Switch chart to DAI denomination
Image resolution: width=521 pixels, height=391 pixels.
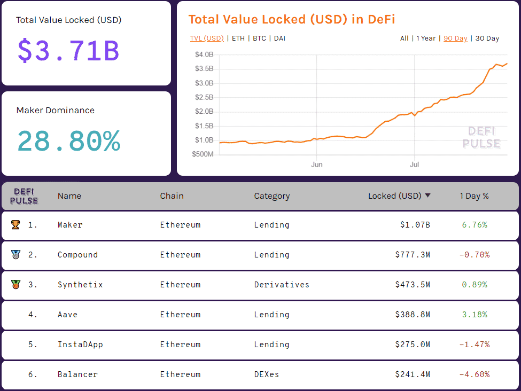pyautogui.click(x=279, y=38)
